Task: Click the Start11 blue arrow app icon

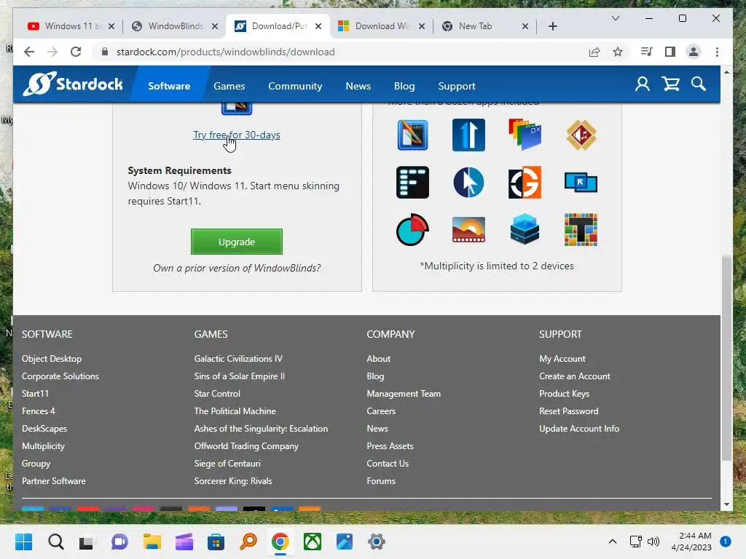Action: tap(468, 135)
